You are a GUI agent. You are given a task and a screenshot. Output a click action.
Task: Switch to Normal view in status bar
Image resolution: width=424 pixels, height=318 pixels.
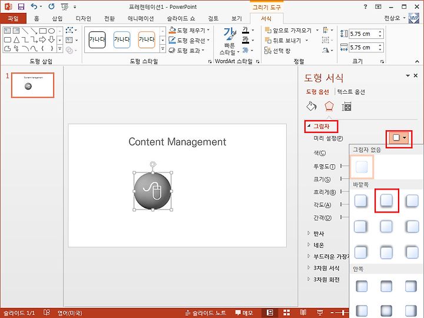[270, 313]
